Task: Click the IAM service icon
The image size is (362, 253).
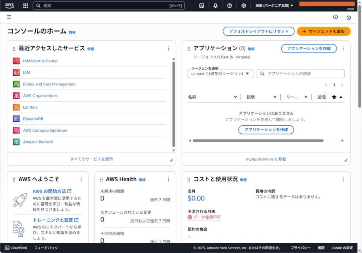Action: tap(16, 73)
